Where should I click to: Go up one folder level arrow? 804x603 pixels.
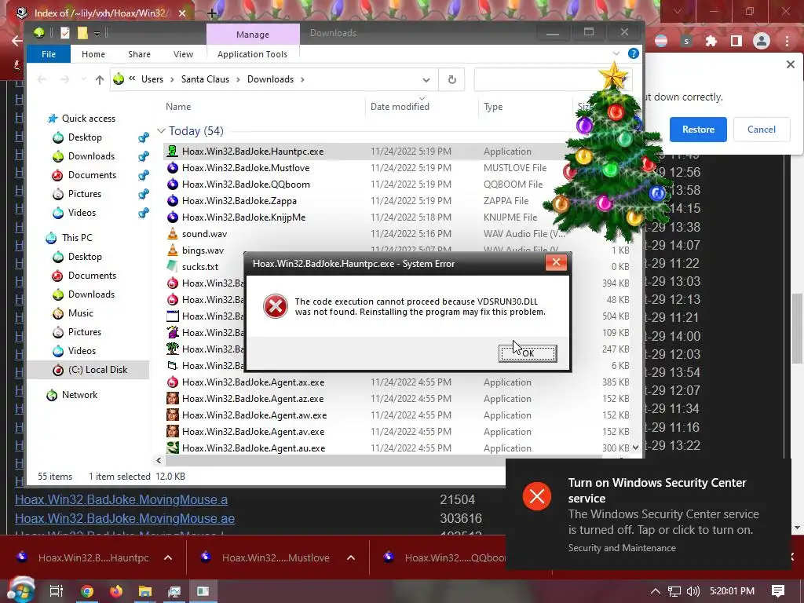[100, 79]
